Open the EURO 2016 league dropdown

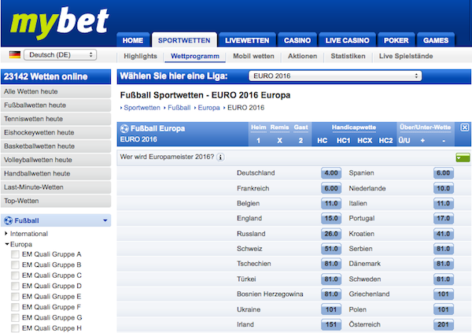(335, 76)
